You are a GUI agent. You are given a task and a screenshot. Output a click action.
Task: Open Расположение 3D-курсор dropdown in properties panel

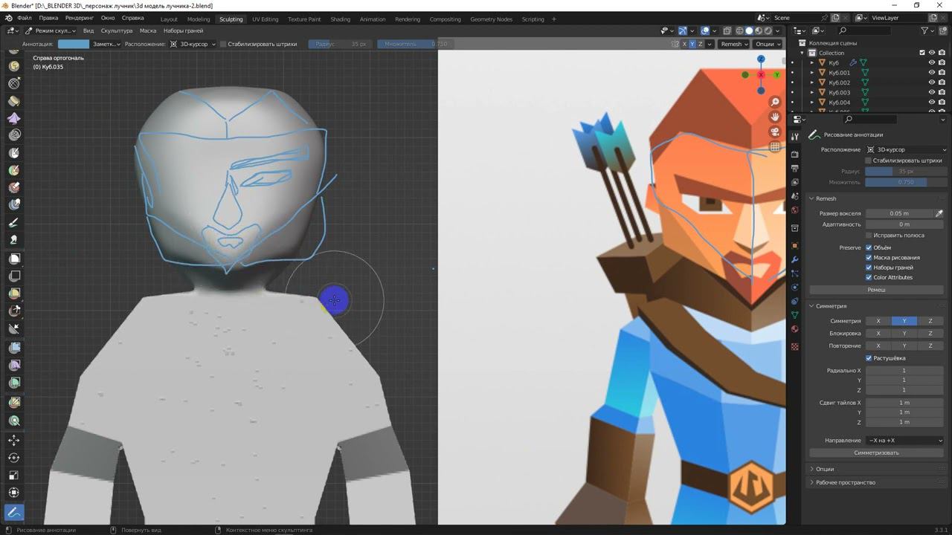(x=905, y=149)
